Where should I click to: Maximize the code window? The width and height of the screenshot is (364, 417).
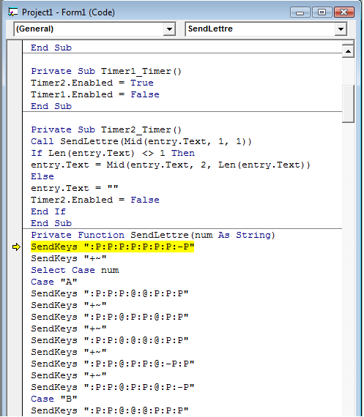322,12
